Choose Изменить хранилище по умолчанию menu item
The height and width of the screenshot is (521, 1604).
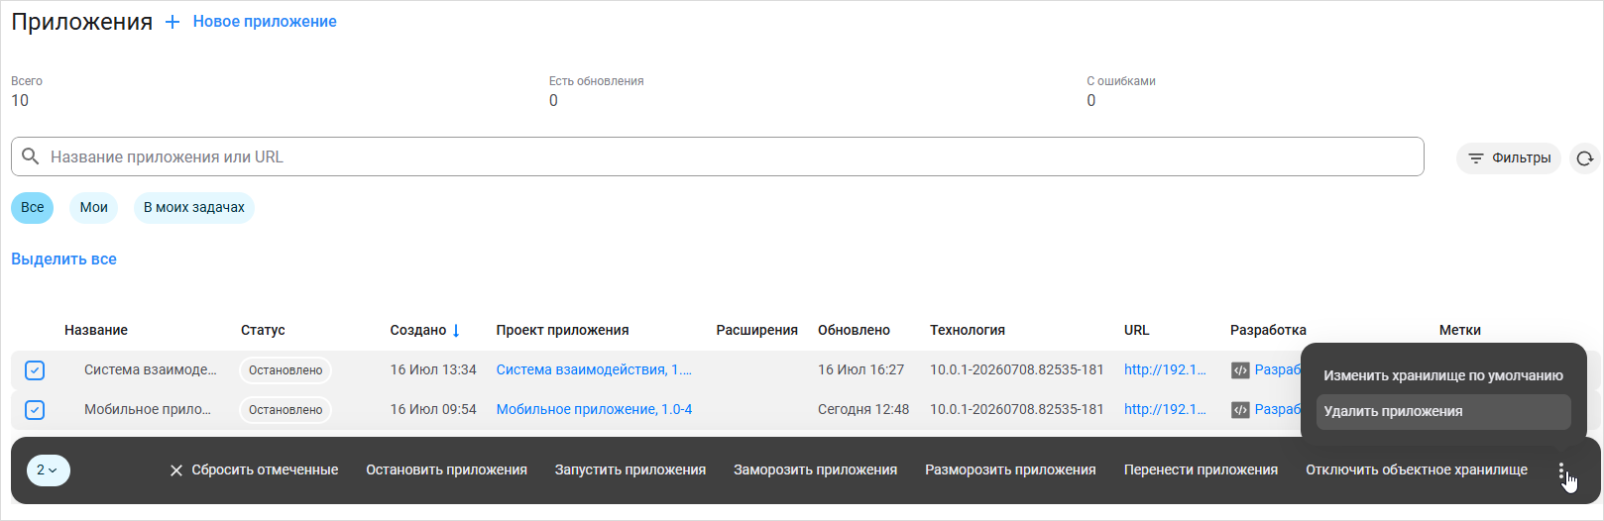click(x=1443, y=376)
